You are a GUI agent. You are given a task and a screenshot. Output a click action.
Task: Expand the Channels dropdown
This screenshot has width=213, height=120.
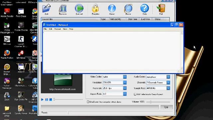(x=168, y=83)
